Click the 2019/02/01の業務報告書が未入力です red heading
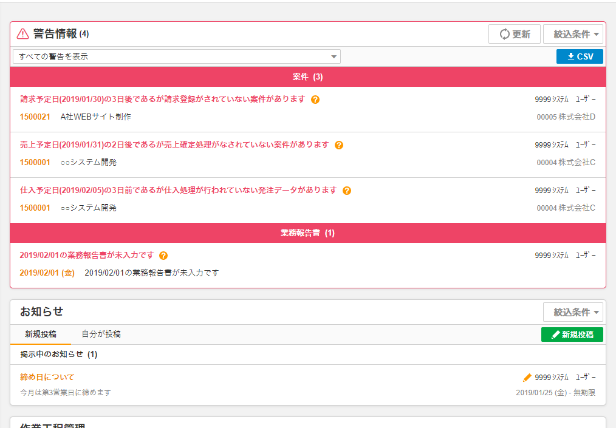Image resolution: width=616 pixels, height=428 pixels. click(87, 255)
